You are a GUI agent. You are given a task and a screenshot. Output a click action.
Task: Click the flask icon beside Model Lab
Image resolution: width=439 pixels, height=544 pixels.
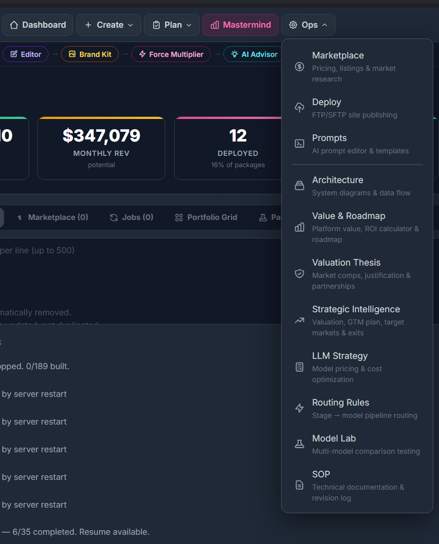coord(300,444)
